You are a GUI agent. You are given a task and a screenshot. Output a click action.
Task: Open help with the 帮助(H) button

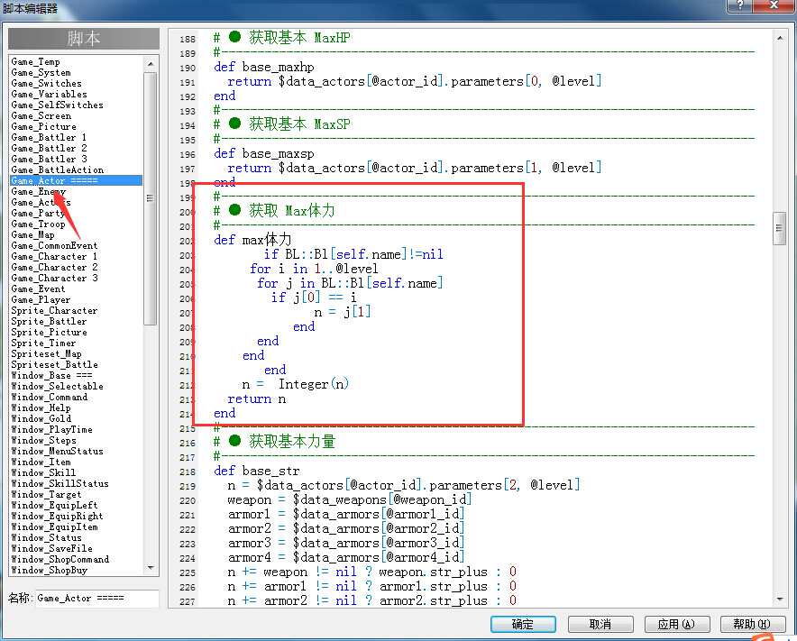pos(752,624)
